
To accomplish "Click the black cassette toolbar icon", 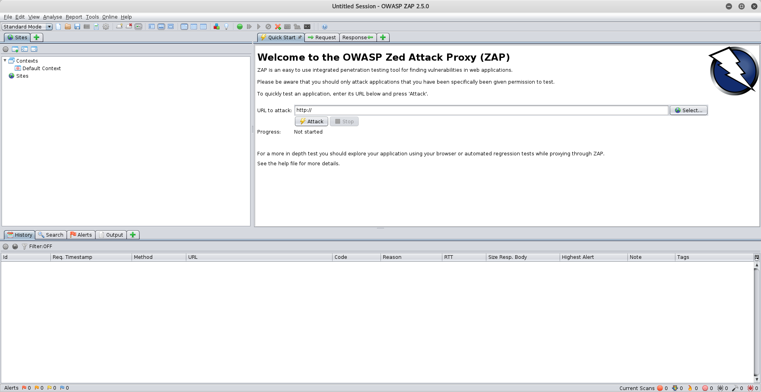I will [307, 27].
